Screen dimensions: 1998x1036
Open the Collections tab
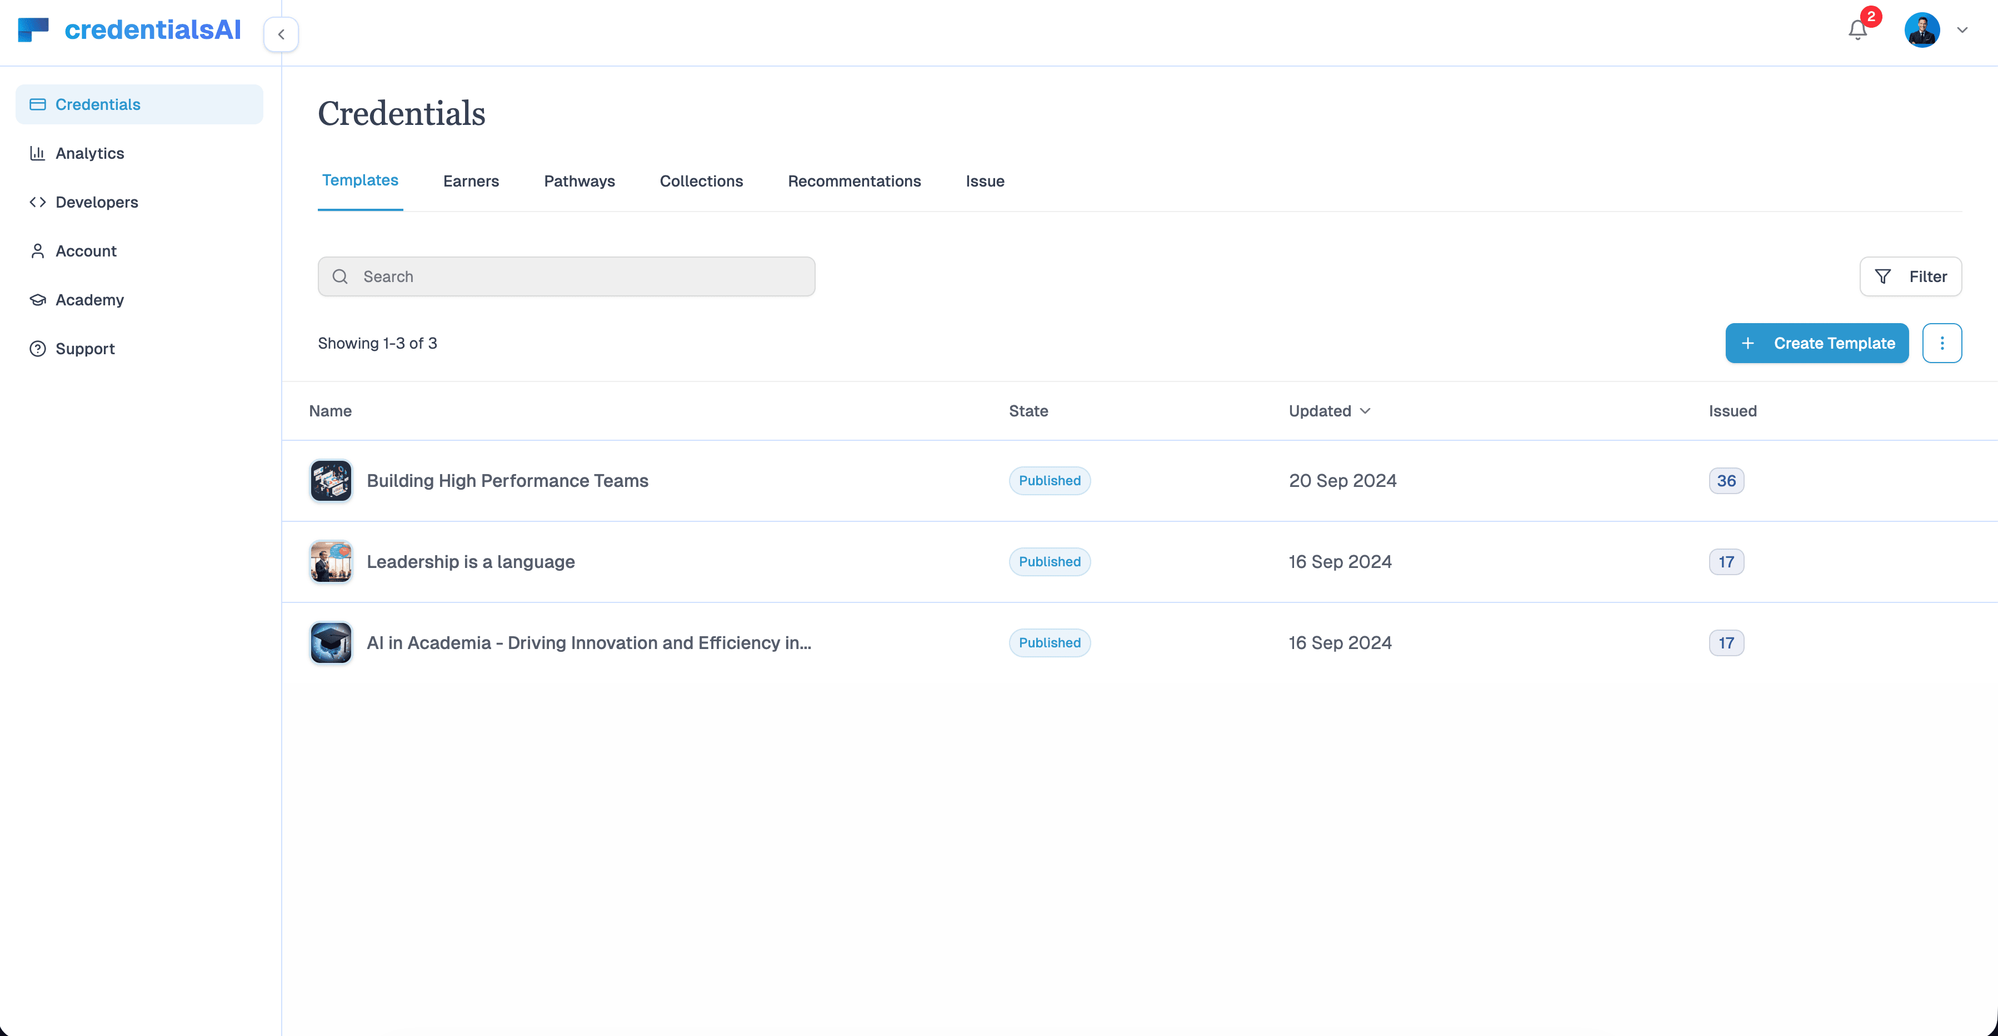click(x=701, y=180)
